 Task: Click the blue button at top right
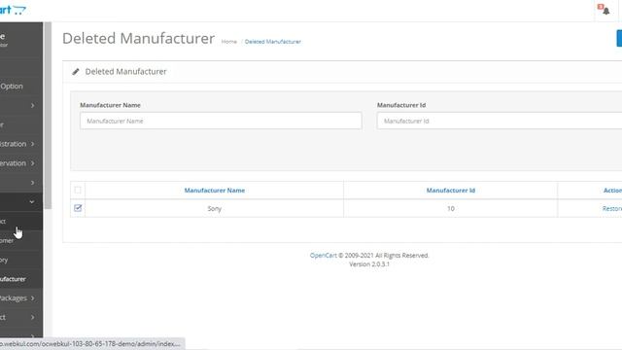(x=619, y=39)
